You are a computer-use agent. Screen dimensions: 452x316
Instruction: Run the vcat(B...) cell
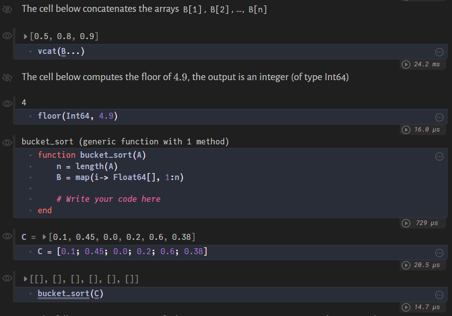pyautogui.click(x=405, y=64)
